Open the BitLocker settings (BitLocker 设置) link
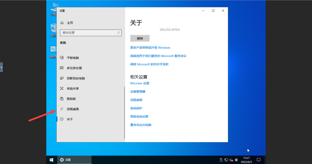 point(140,83)
